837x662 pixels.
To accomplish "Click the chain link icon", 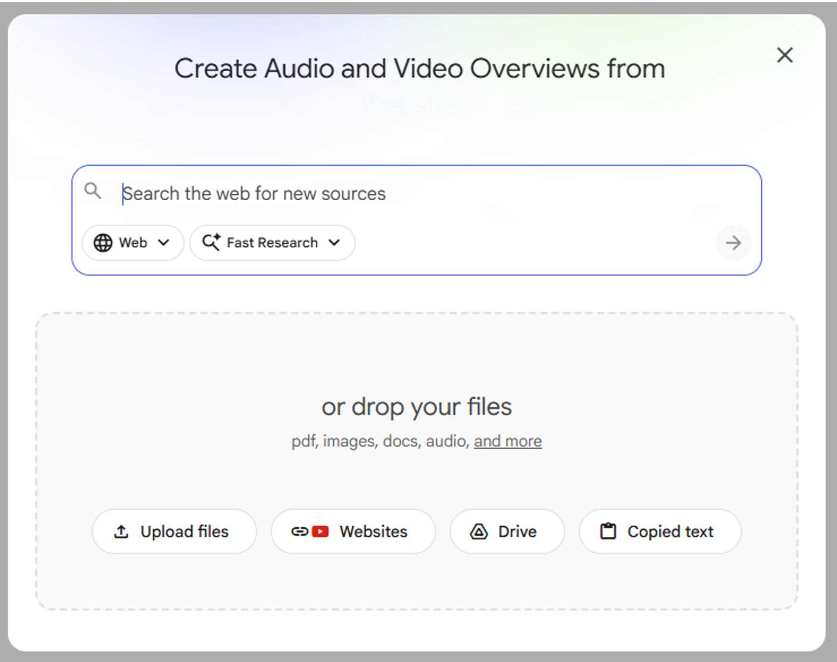I will pyautogui.click(x=300, y=532).
